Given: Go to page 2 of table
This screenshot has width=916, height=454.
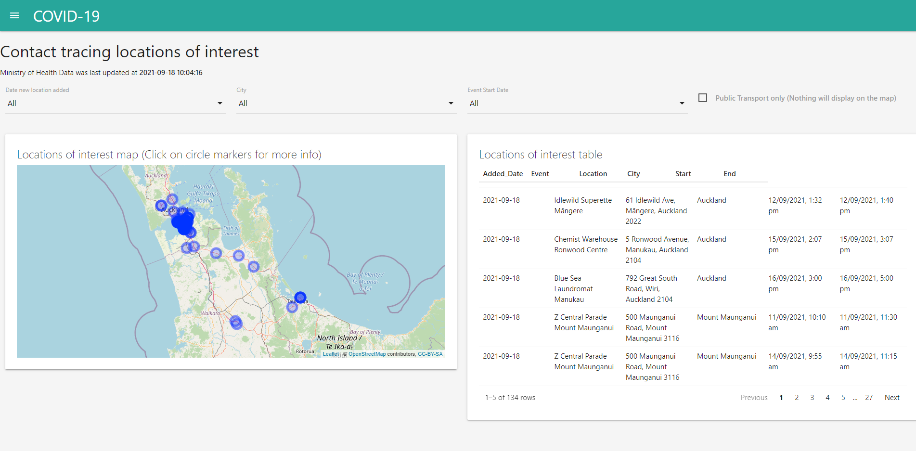Looking at the screenshot, I should tap(797, 398).
